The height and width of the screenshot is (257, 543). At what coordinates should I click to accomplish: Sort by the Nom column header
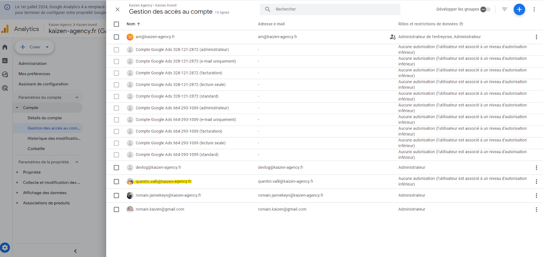131,24
